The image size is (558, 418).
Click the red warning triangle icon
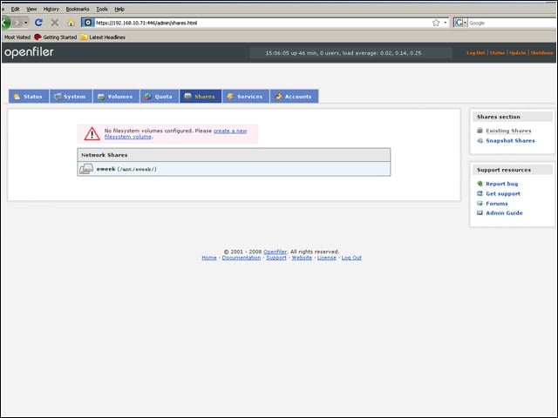(x=92, y=133)
